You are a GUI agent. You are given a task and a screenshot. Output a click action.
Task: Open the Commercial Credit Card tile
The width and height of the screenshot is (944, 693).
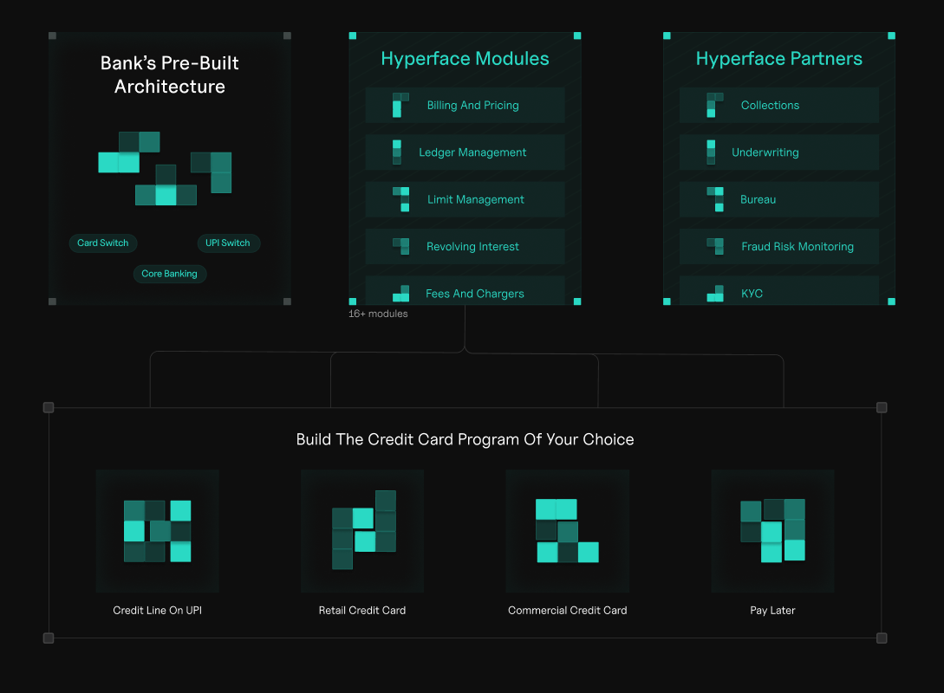coord(568,531)
